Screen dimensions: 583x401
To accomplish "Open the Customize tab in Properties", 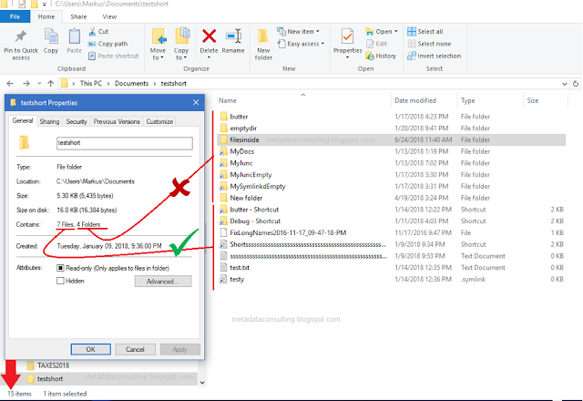I will [159, 121].
